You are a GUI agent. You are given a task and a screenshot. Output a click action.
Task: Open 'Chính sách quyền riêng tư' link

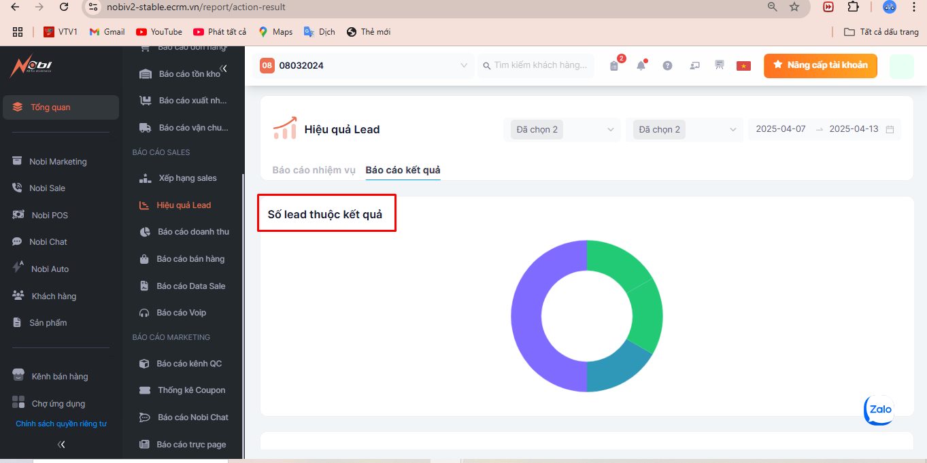[61, 424]
